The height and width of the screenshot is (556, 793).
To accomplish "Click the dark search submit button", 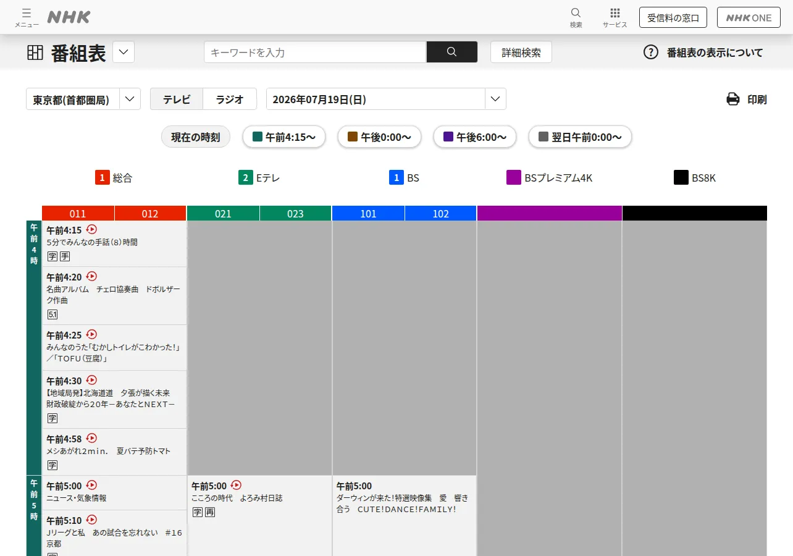I will pos(452,52).
